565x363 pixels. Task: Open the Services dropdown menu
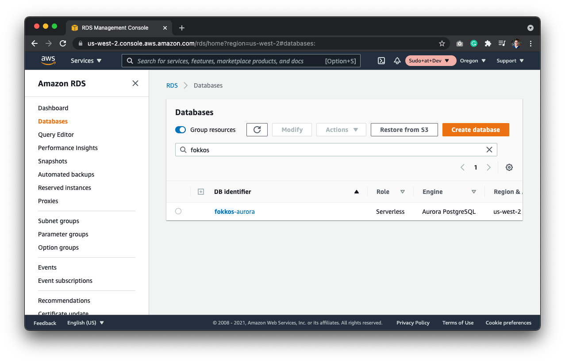pos(86,61)
